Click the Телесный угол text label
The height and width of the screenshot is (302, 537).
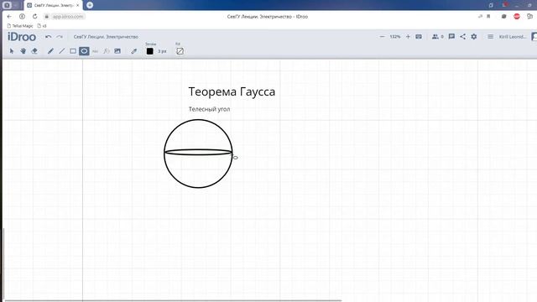[209, 109]
